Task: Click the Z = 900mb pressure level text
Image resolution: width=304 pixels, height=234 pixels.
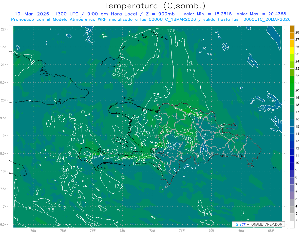Action: click(164, 14)
